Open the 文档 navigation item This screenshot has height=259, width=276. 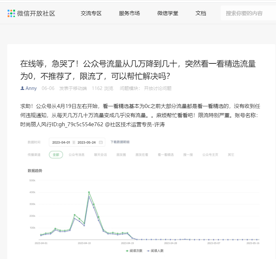pyautogui.click(x=201, y=13)
